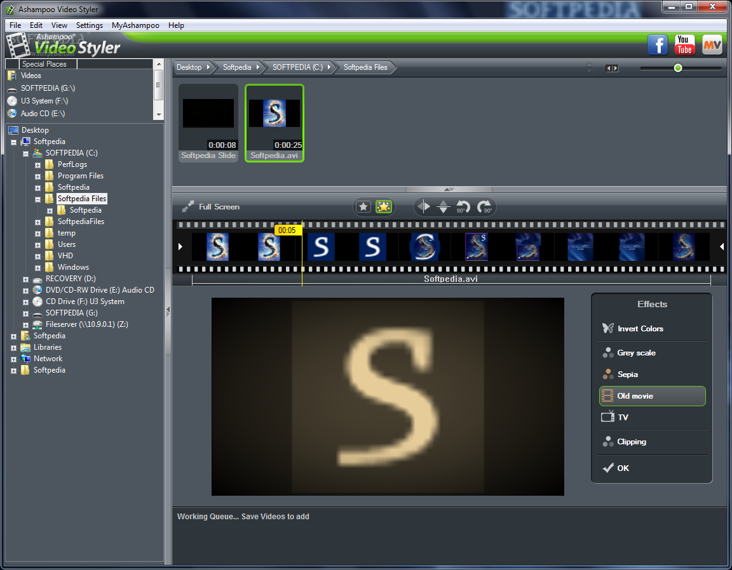Click Special Places scroll down arrow
Viewport: 732px width, 570px height.
pos(159,115)
